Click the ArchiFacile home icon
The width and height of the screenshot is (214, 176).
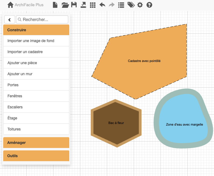point(10,5)
